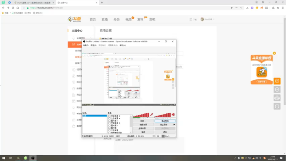Viewport: 286px width, 161px height.
Task: Mute the microphone in OBS
Action: pyautogui.click(x=152, y=114)
